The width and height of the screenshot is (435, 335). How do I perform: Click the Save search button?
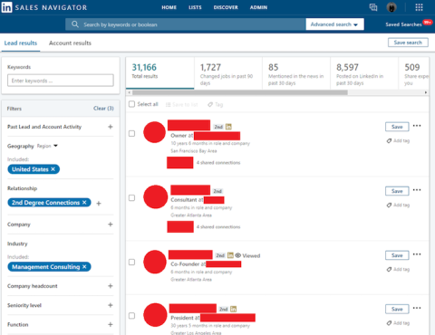point(408,43)
